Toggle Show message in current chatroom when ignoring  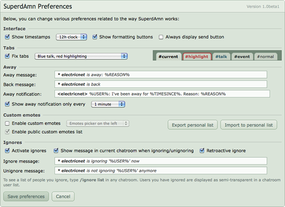[x=56, y=150]
